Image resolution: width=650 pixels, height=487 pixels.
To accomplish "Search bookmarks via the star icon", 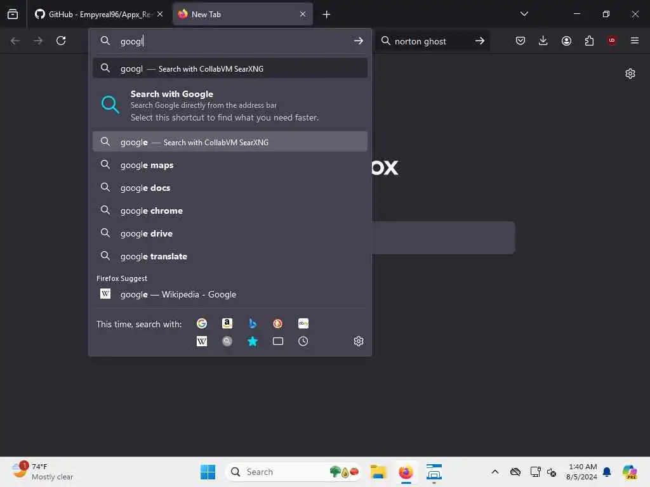I will (x=253, y=341).
